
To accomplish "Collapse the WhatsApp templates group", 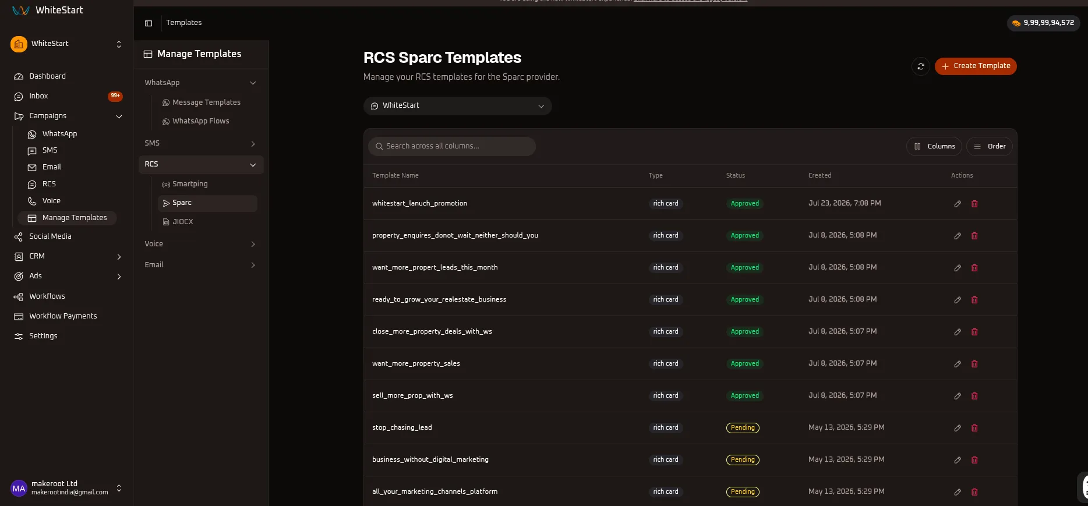I will [x=201, y=83].
